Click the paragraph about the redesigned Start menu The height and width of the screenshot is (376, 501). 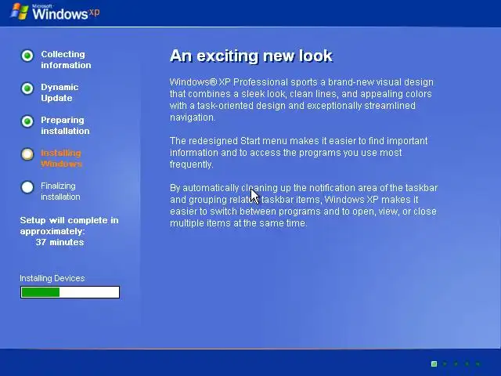click(x=299, y=153)
